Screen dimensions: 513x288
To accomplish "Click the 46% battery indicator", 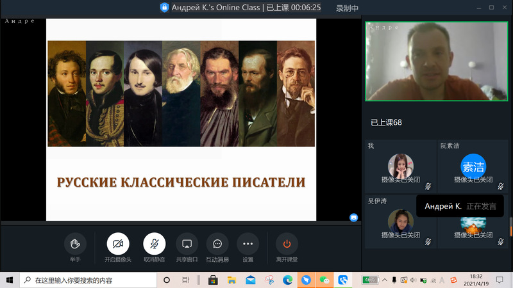I will click(x=370, y=280).
